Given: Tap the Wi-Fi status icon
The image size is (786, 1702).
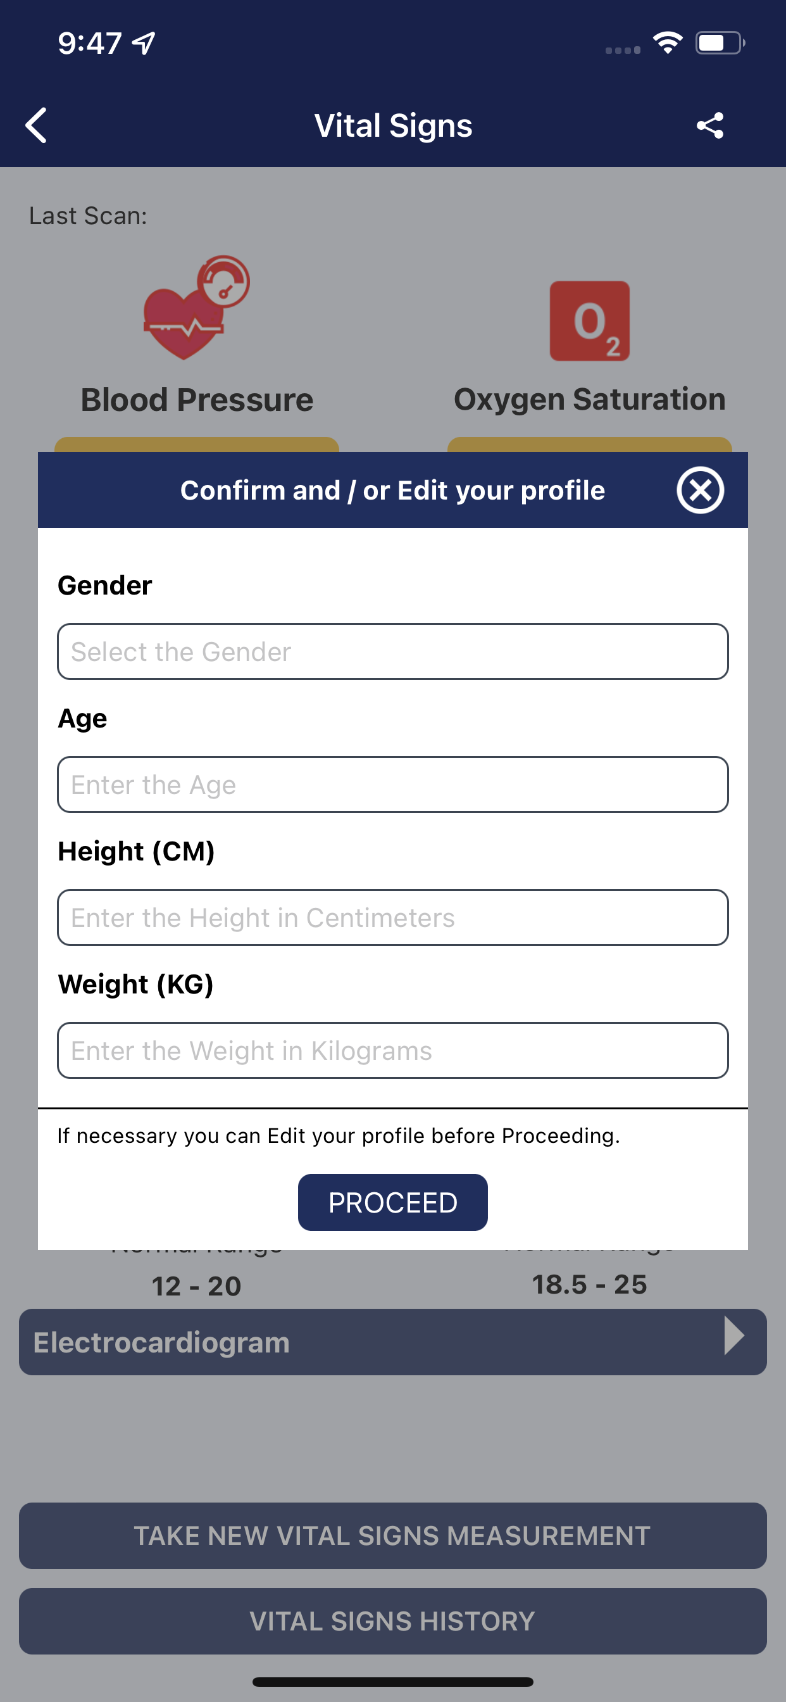Looking at the screenshot, I should 668,43.
